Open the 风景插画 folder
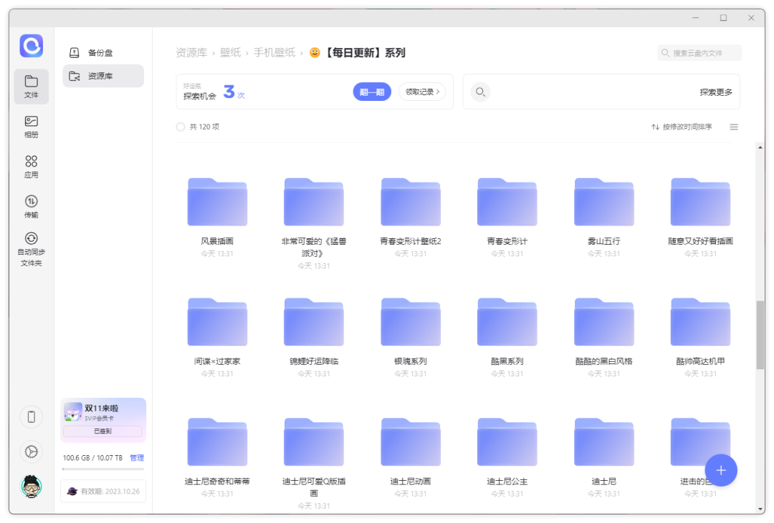774x523 pixels. click(x=217, y=202)
